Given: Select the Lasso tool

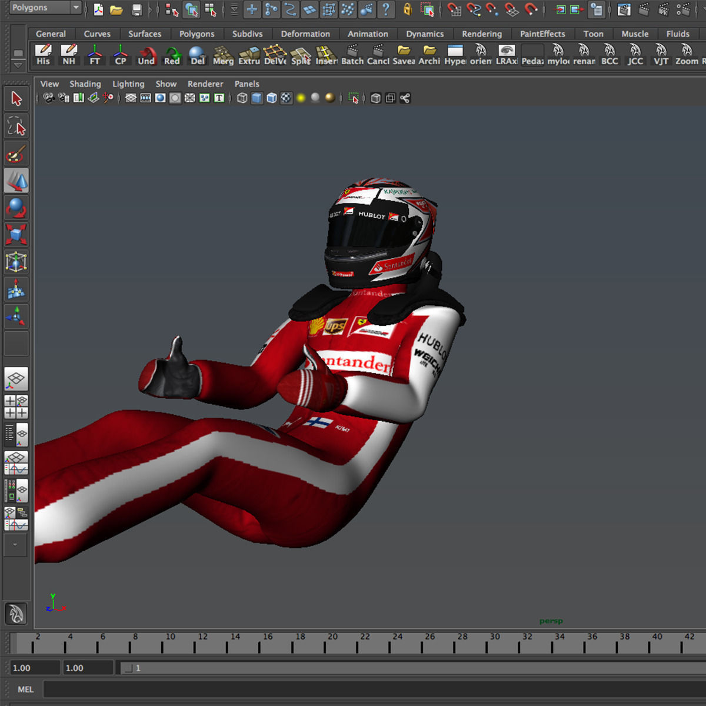Looking at the screenshot, I should tap(16, 126).
